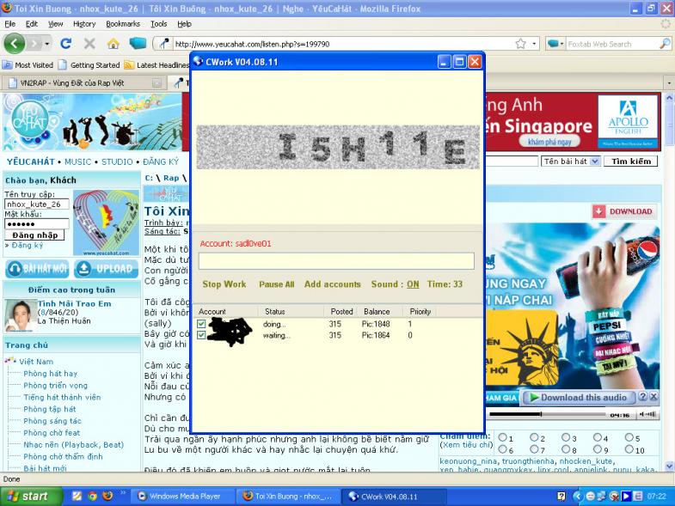Click Add accounts in CWork
The image size is (675, 506).
pyautogui.click(x=332, y=284)
